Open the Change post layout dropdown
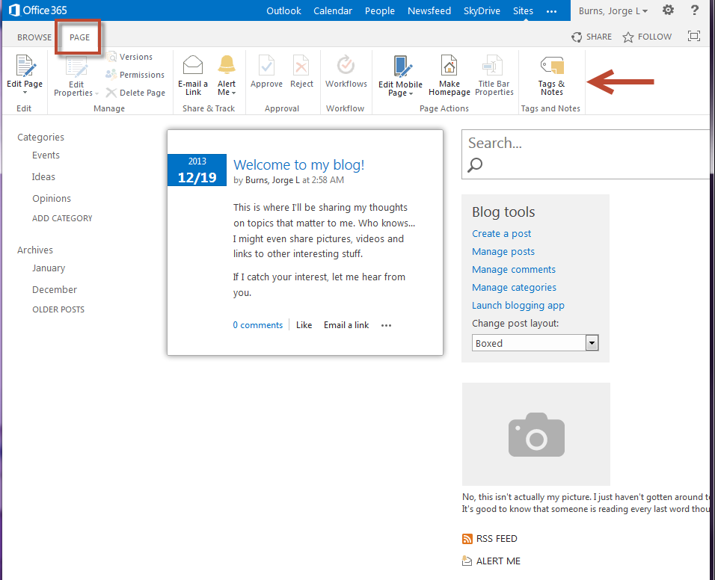 [592, 343]
